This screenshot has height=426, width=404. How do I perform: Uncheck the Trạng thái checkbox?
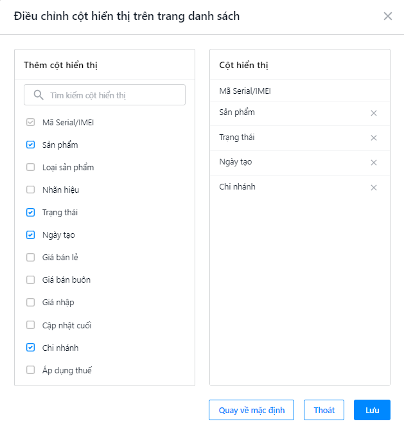coord(30,212)
